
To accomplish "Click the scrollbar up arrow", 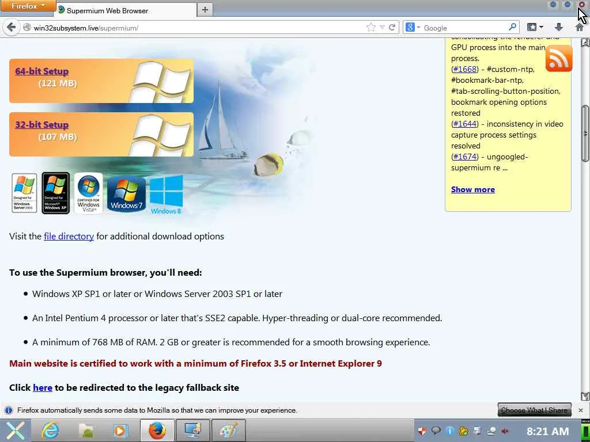I will click(585, 43).
